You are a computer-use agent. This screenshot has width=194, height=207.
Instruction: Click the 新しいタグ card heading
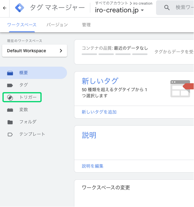click(x=100, y=81)
